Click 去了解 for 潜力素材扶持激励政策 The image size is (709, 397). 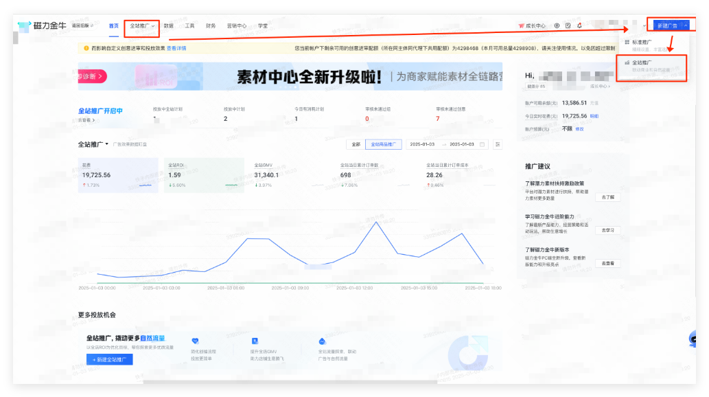(607, 197)
